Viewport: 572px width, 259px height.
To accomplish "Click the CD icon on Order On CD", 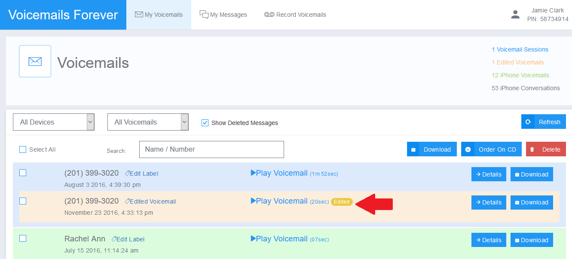I will (468, 149).
